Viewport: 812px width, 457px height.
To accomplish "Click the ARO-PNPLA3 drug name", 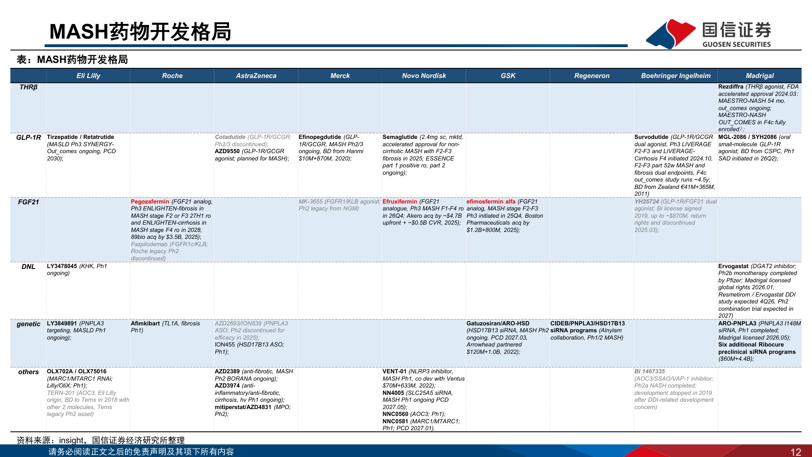I will coord(737,323).
